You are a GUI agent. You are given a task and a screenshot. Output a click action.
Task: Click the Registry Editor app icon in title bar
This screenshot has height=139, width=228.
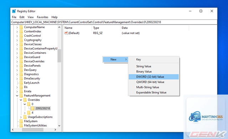(14, 11)
